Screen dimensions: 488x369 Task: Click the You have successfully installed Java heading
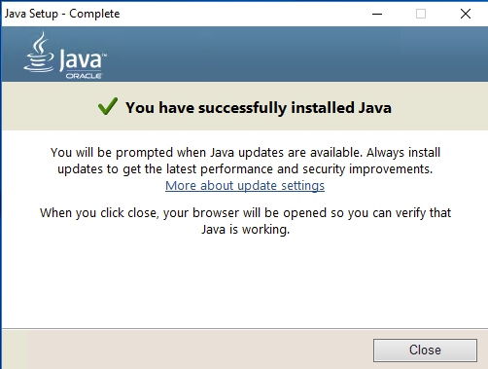click(x=259, y=108)
